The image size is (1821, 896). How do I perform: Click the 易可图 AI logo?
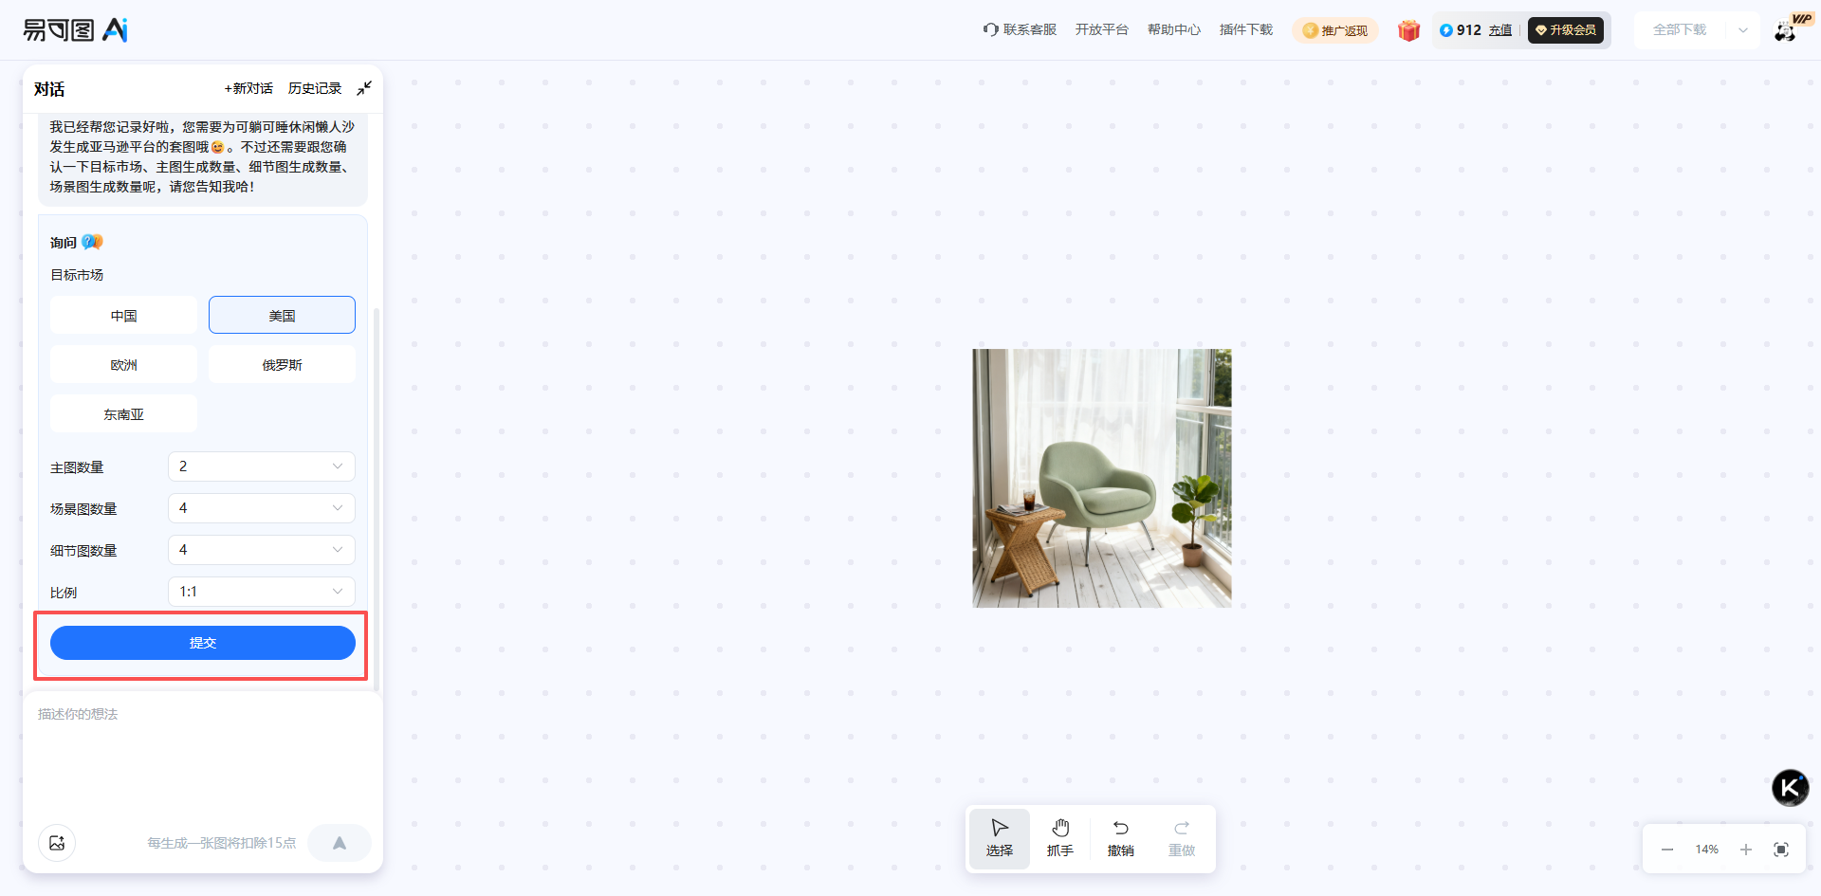(x=75, y=30)
